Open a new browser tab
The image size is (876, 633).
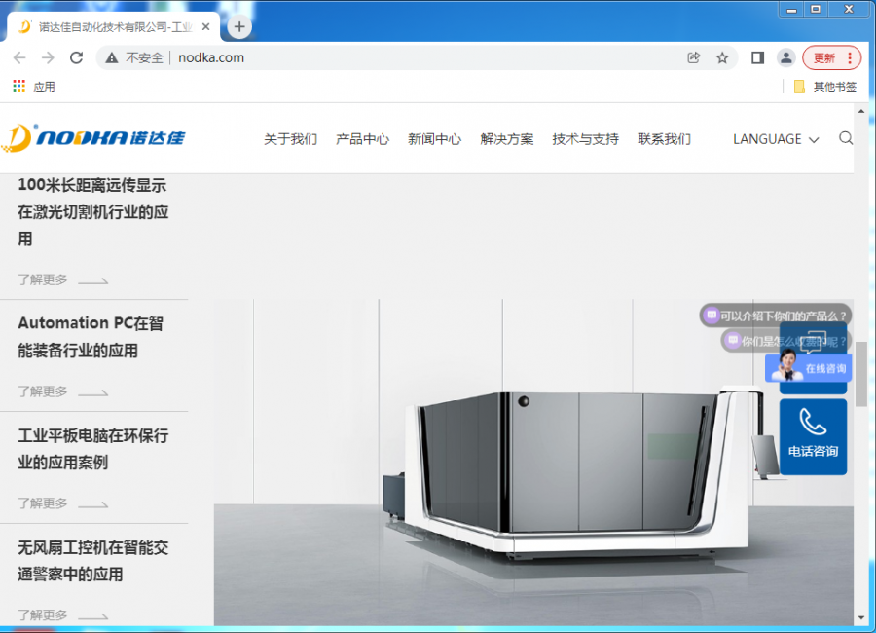click(239, 26)
